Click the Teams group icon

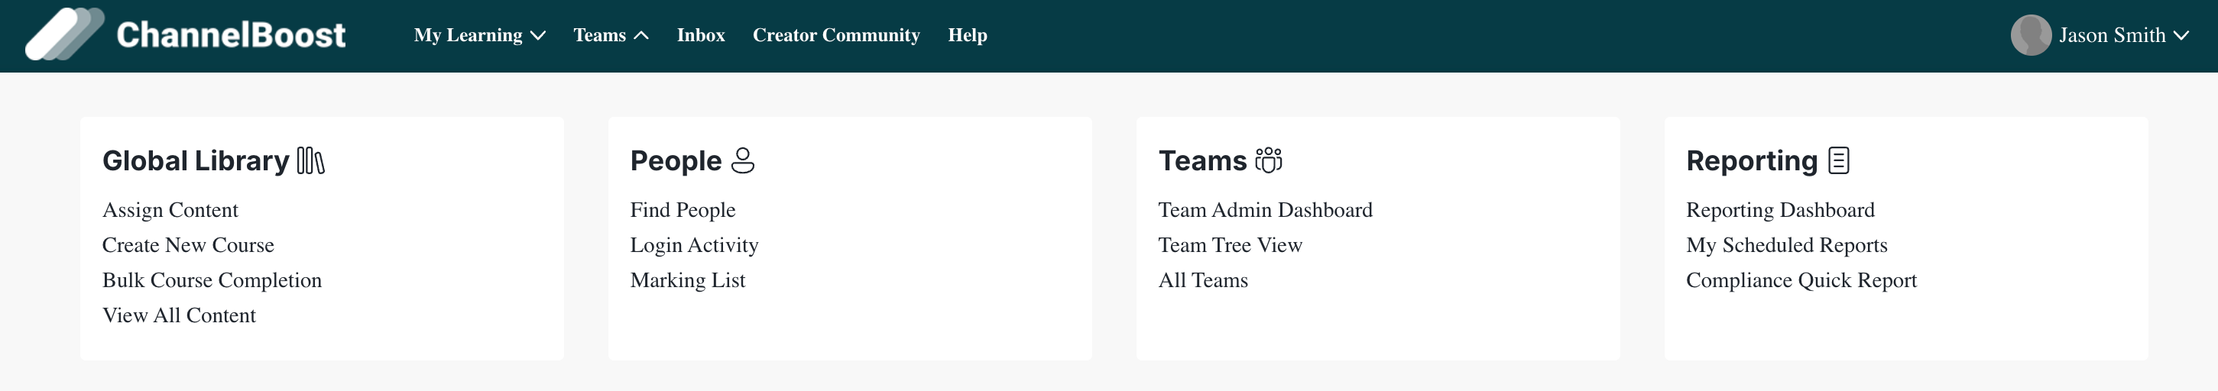tap(1268, 161)
